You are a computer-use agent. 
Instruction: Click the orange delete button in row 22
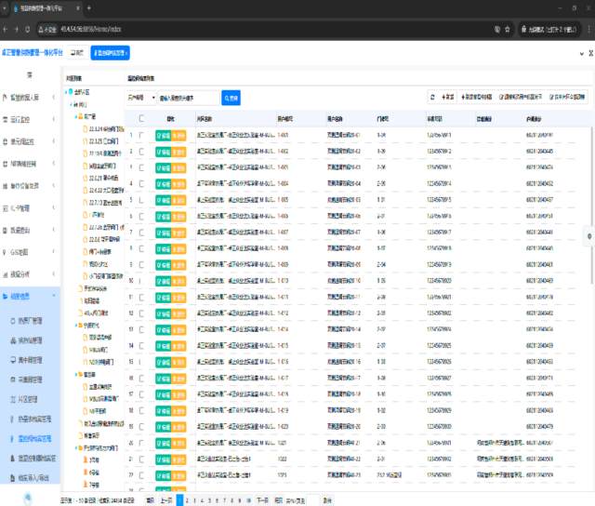[178, 475]
